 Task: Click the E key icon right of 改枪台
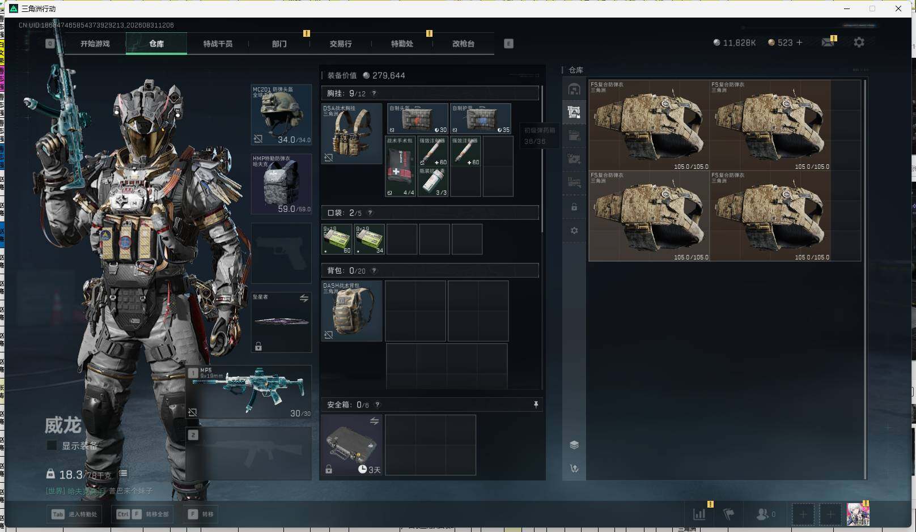(508, 44)
